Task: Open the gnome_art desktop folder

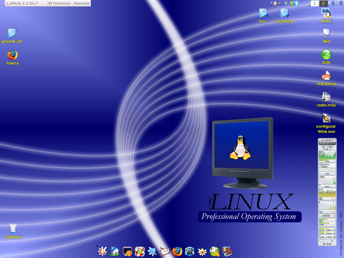Action: [x=12, y=36]
